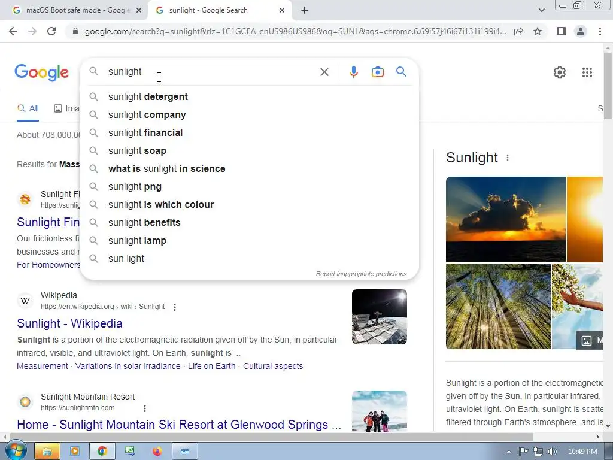
Task: Pick the suggestion sunlight financial
Action: pos(249,132)
